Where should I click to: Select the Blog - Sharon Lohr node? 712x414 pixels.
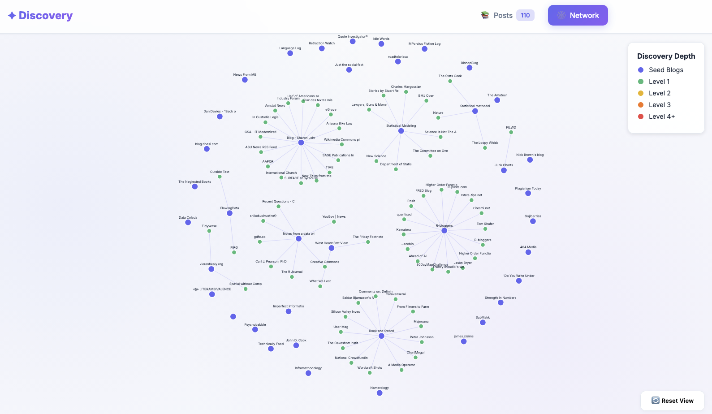(x=301, y=142)
